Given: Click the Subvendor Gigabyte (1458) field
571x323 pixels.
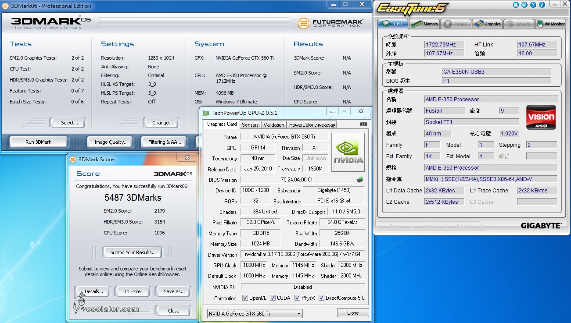Looking at the screenshot, I should pos(334,190).
